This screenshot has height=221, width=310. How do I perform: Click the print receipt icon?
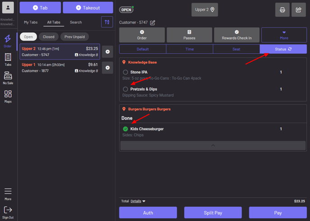tap(282, 9)
